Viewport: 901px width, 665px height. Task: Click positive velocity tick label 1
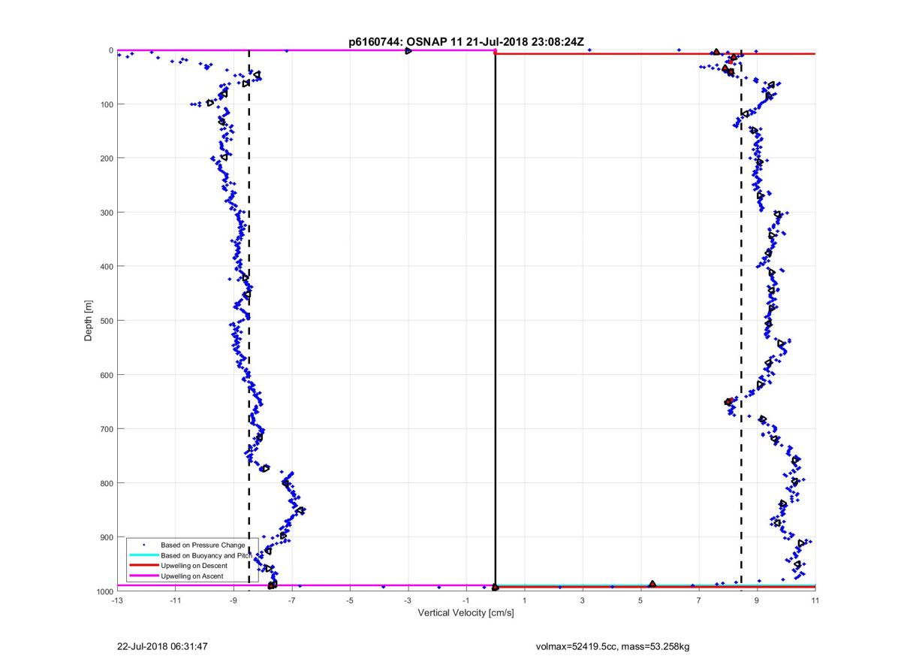[524, 601]
